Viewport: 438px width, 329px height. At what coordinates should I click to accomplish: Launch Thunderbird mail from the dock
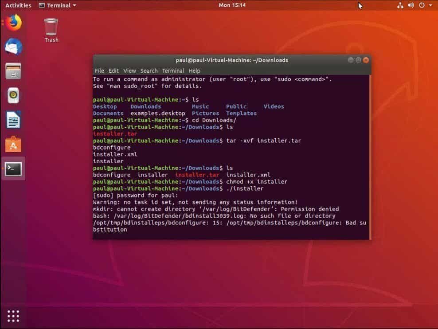(x=13, y=47)
